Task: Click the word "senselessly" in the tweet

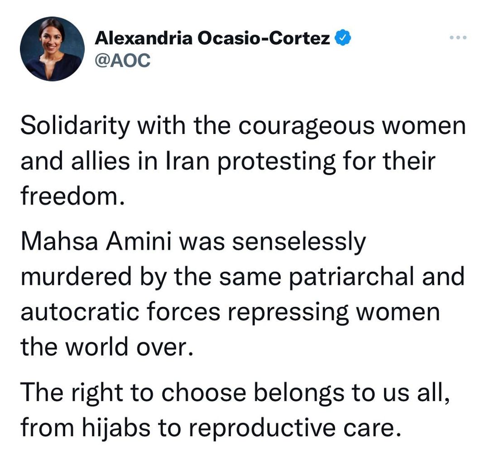Action: [x=298, y=243]
